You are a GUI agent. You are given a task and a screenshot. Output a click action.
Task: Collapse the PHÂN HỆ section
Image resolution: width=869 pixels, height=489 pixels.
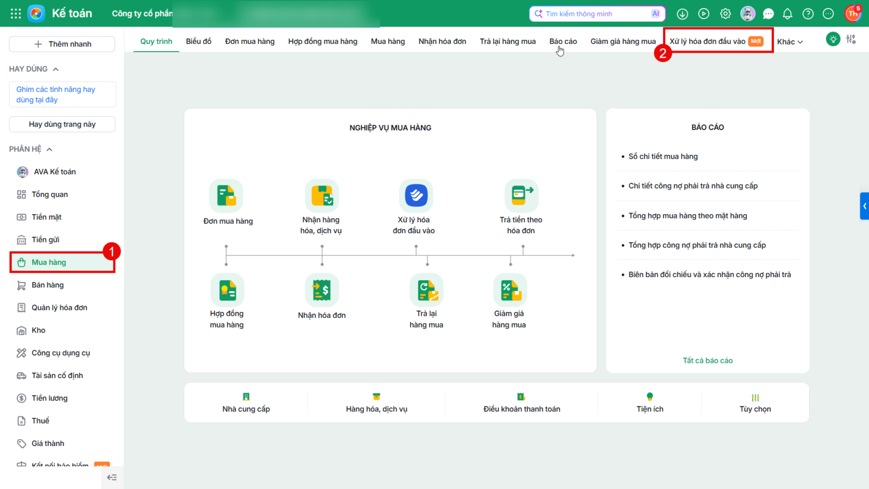tap(49, 149)
